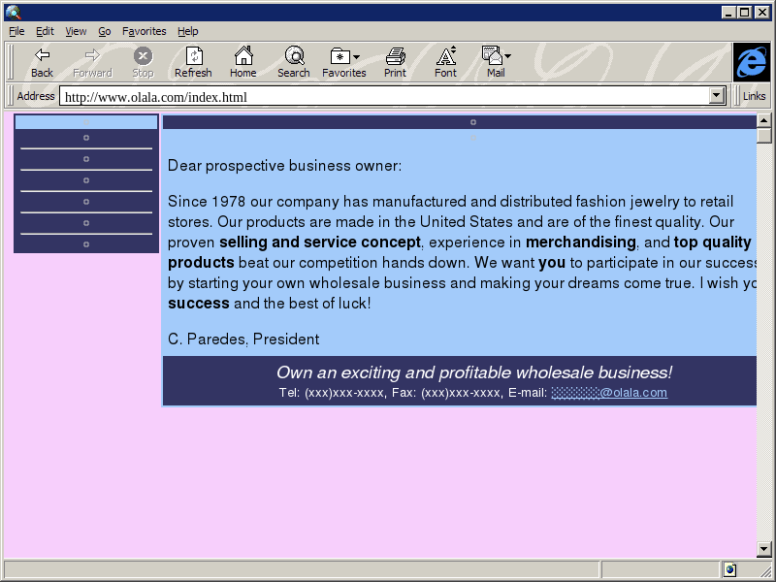This screenshot has width=776, height=582.
Task: Expand the Links toolbar
Action: (754, 96)
